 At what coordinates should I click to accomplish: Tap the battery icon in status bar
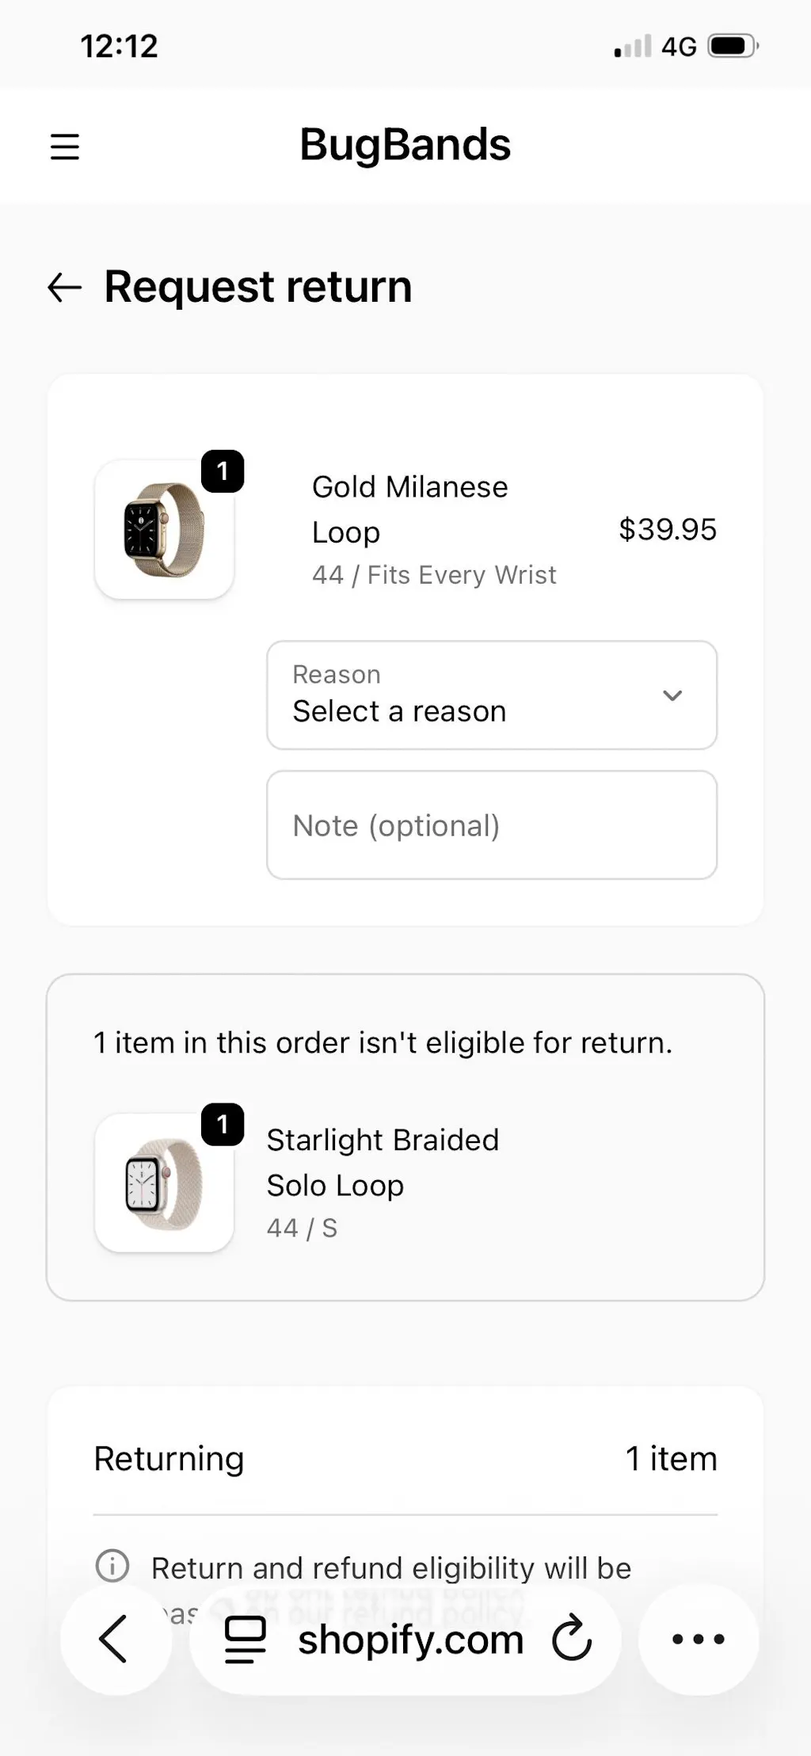pyautogui.click(x=733, y=46)
